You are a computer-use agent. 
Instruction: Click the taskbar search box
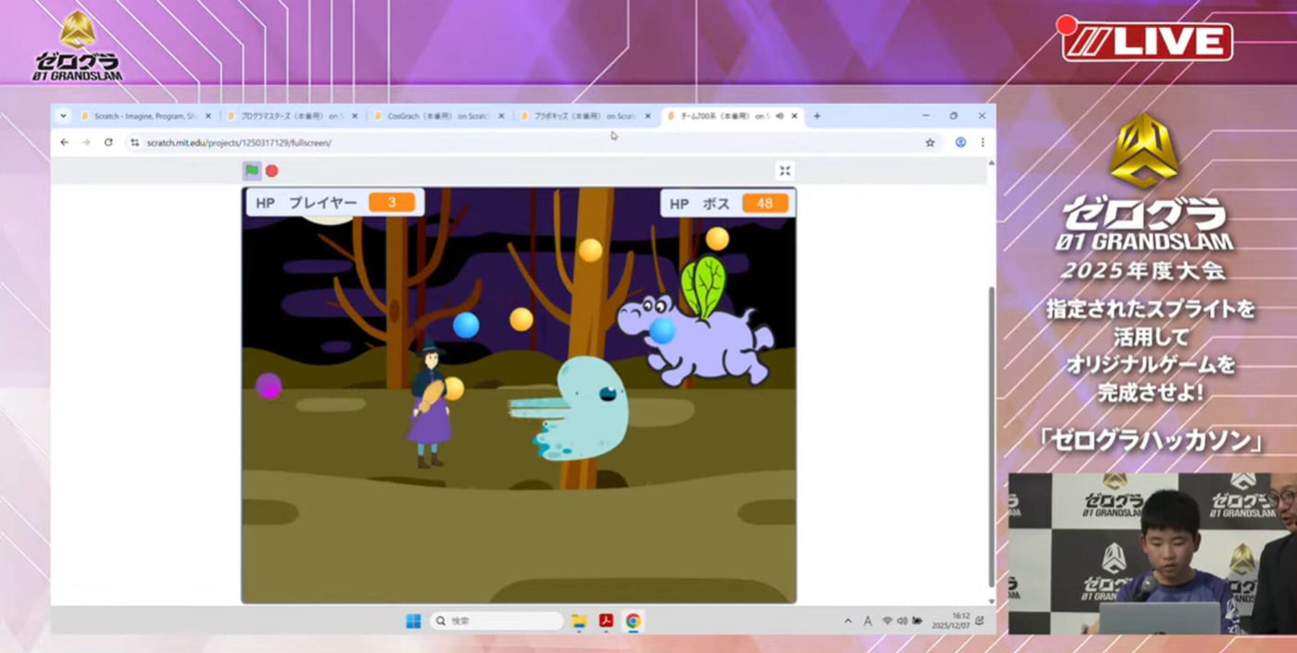497,622
